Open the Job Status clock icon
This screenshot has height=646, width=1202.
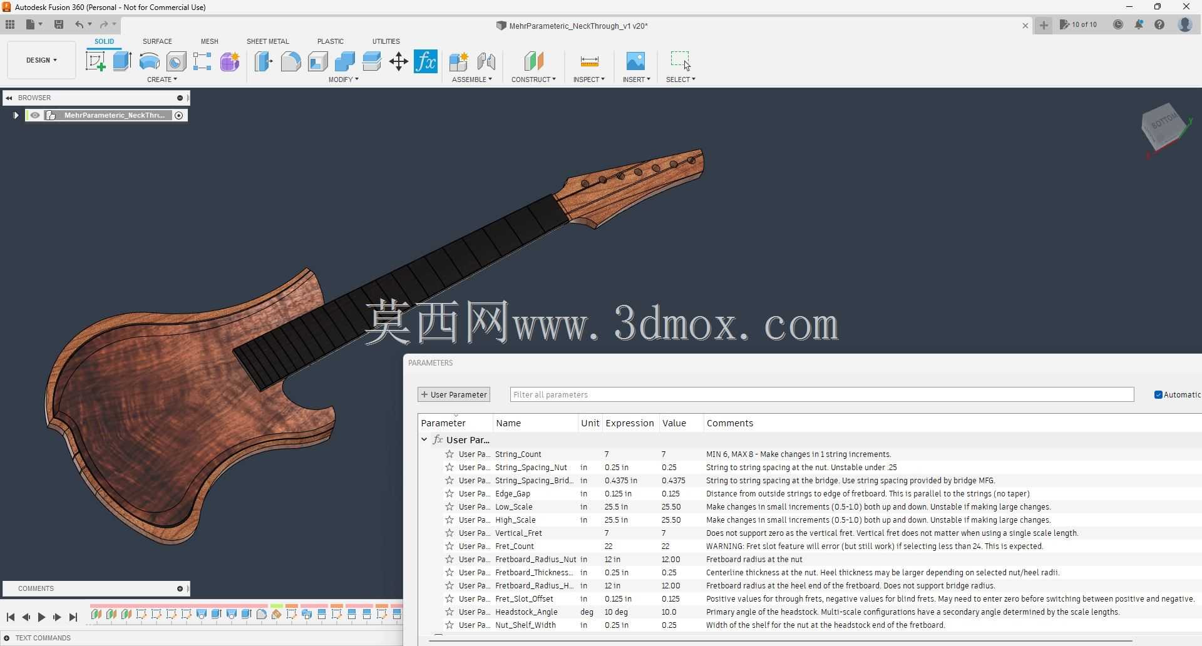point(1118,24)
